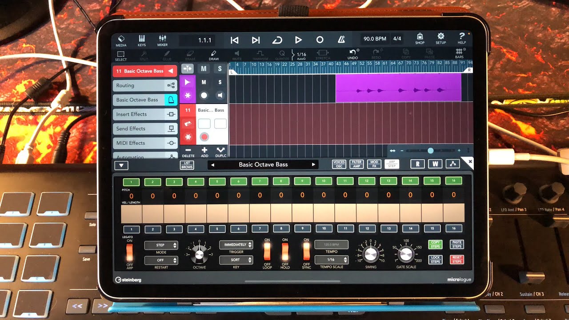Duplicate the selected track

click(x=220, y=152)
